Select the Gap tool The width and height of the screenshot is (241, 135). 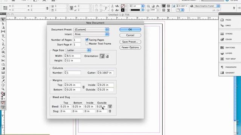pyautogui.click(x=3, y=31)
